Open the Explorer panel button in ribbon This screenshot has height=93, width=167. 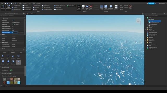pyautogui.click(x=3, y=7)
